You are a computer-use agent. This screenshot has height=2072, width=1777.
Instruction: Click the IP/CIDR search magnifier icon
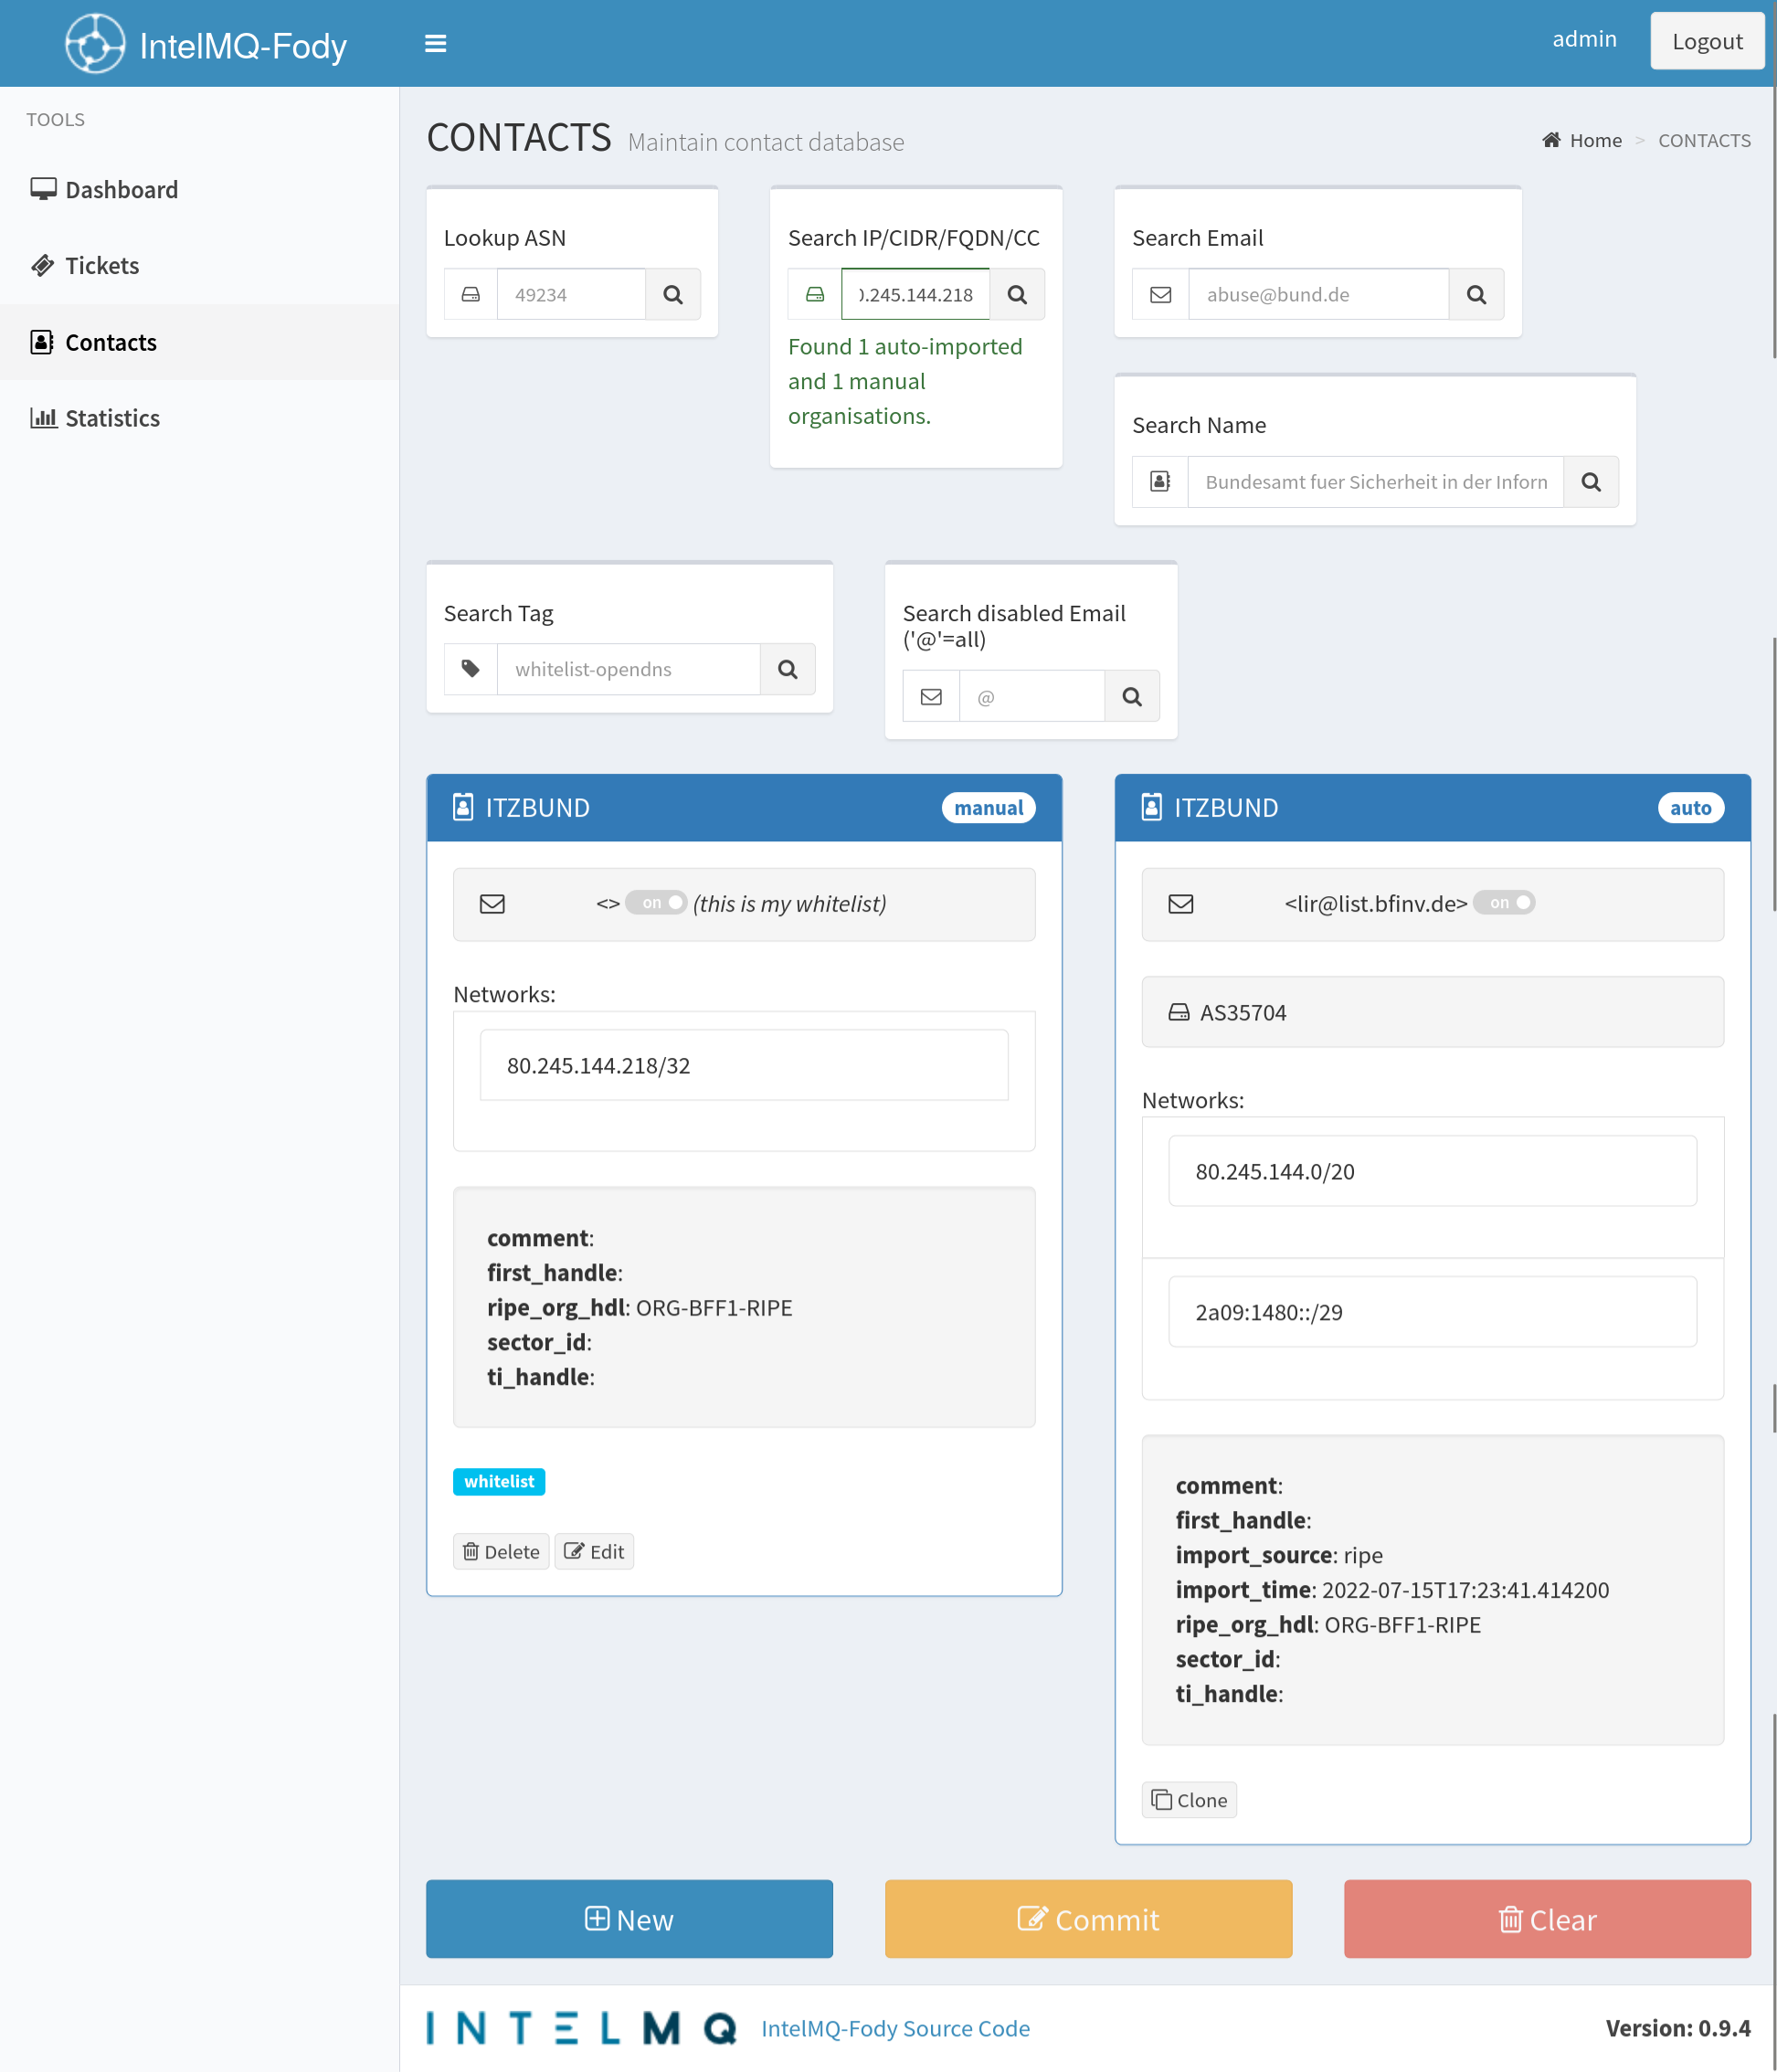[x=1017, y=294]
